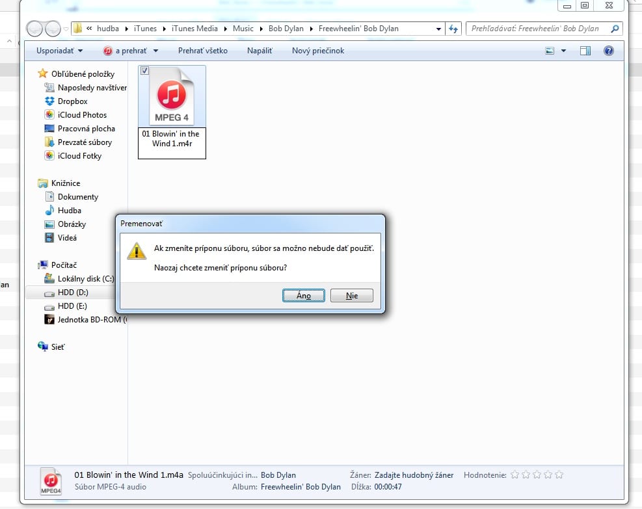642x509 pixels.
Task: Select Sieť in the navigation pane
Action: (x=58, y=347)
